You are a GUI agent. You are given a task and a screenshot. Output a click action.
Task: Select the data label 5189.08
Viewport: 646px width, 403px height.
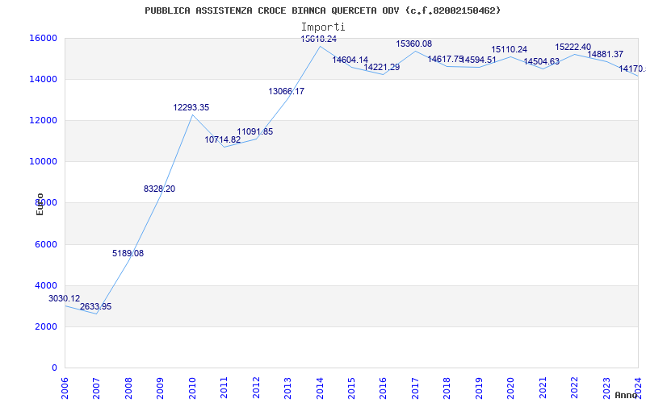128,253
